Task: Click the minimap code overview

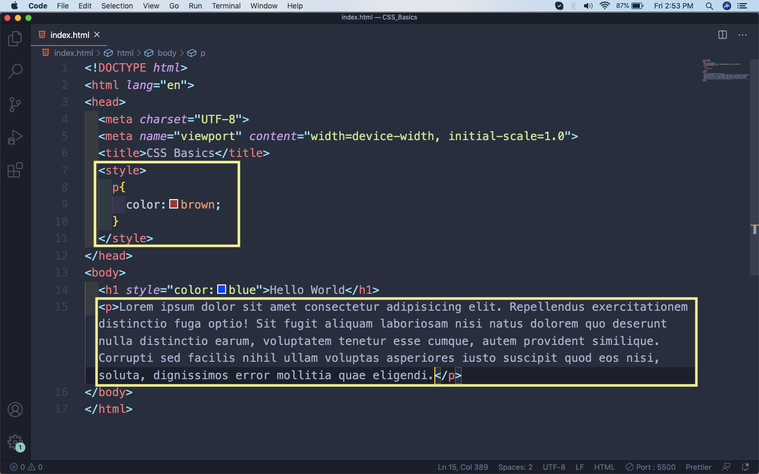Action: click(x=725, y=70)
